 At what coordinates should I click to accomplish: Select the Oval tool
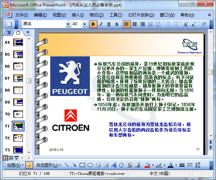pos(90,165)
